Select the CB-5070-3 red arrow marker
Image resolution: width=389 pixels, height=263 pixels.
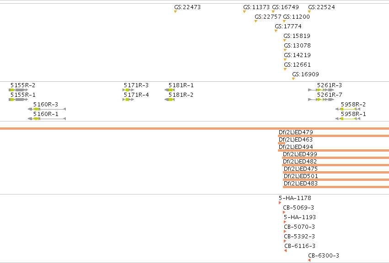(285, 231)
